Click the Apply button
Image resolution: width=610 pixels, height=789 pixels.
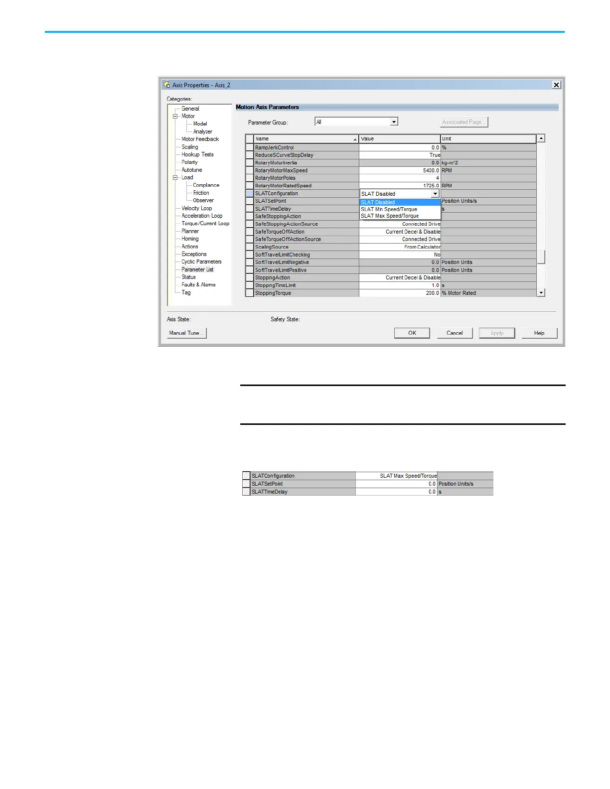pyautogui.click(x=497, y=333)
